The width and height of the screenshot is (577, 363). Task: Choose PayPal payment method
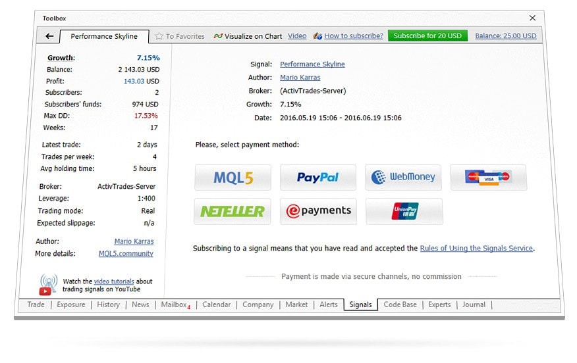point(317,178)
